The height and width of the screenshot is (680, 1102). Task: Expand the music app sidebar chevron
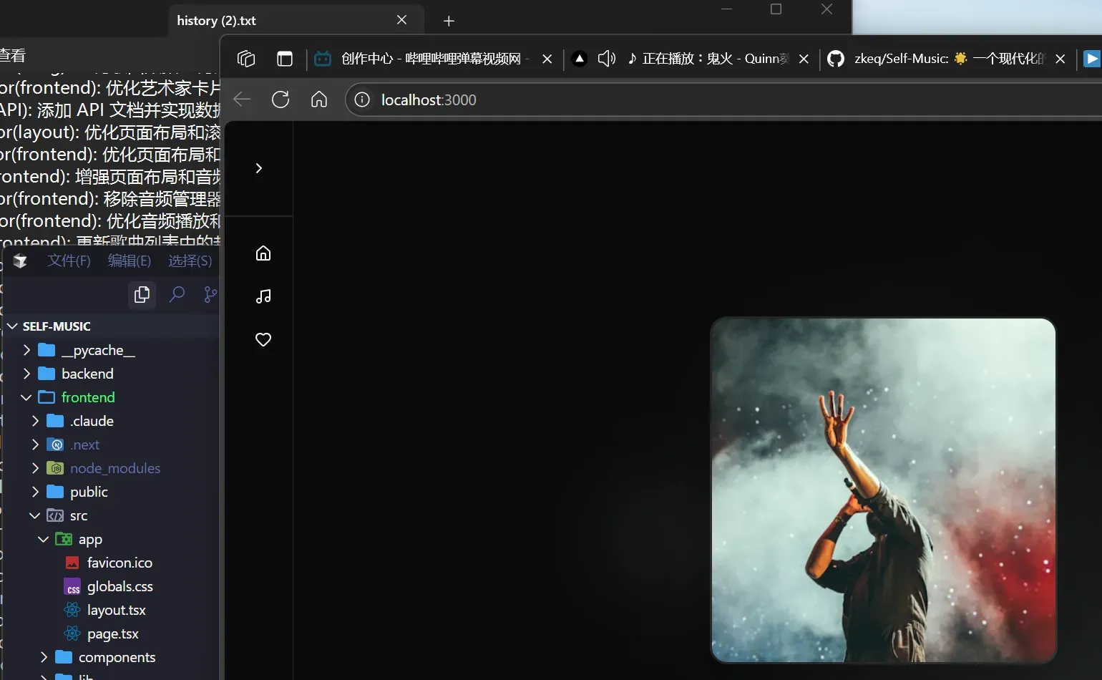[x=259, y=168]
